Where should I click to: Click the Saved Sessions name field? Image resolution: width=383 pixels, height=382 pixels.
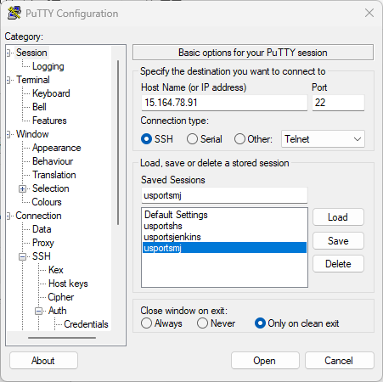click(x=224, y=195)
